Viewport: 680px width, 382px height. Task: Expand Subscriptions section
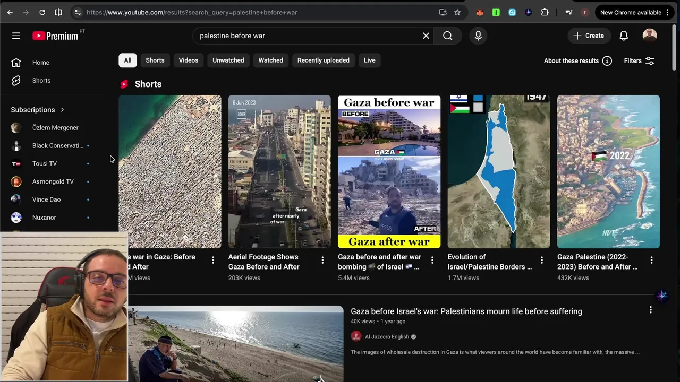(38, 110)
